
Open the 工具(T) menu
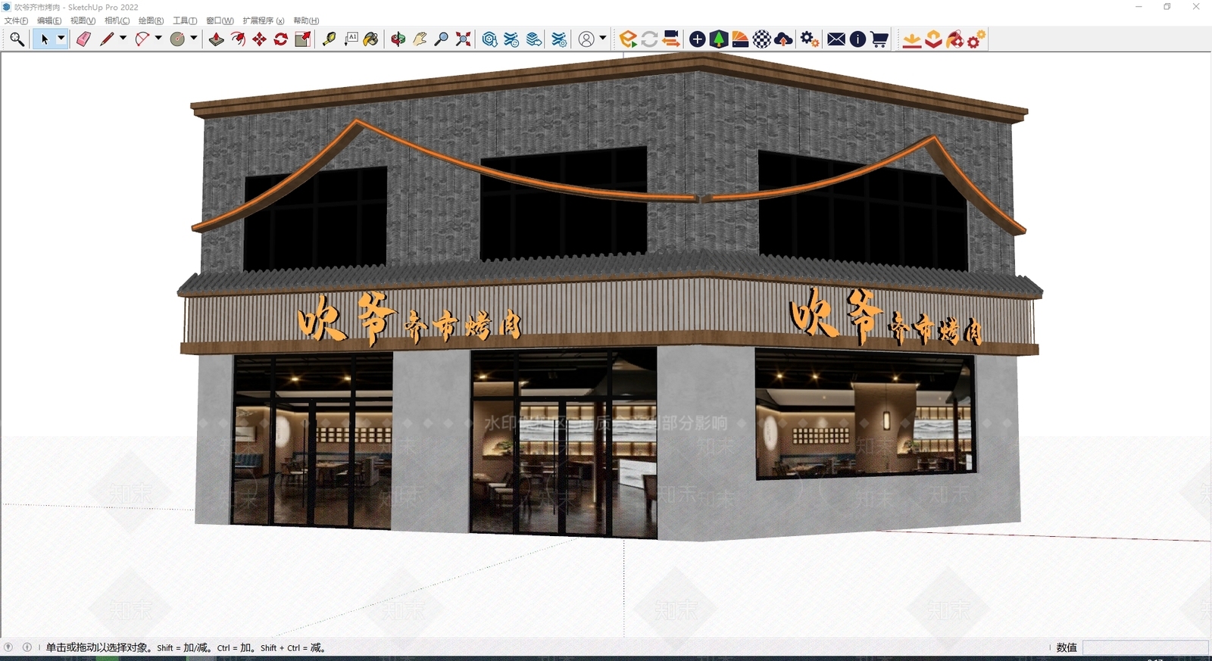tap(185, 20)
